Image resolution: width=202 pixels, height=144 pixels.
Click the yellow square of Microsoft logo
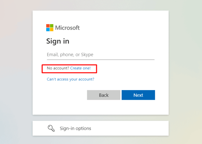pyautogui.click(x=52, y=29)
